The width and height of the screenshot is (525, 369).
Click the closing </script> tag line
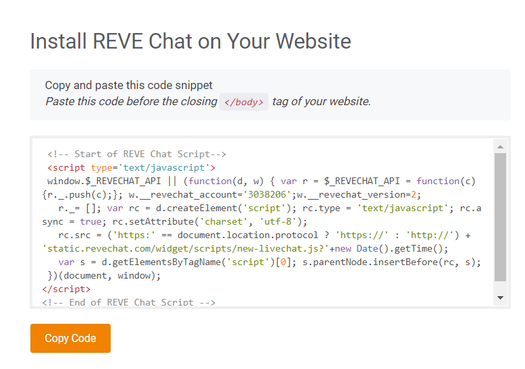[66, 289]
